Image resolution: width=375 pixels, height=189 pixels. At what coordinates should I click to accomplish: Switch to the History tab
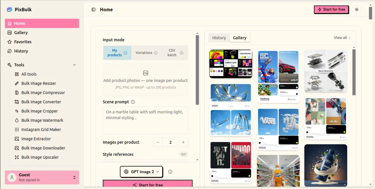pyautogui.click(x=219, y=38)
